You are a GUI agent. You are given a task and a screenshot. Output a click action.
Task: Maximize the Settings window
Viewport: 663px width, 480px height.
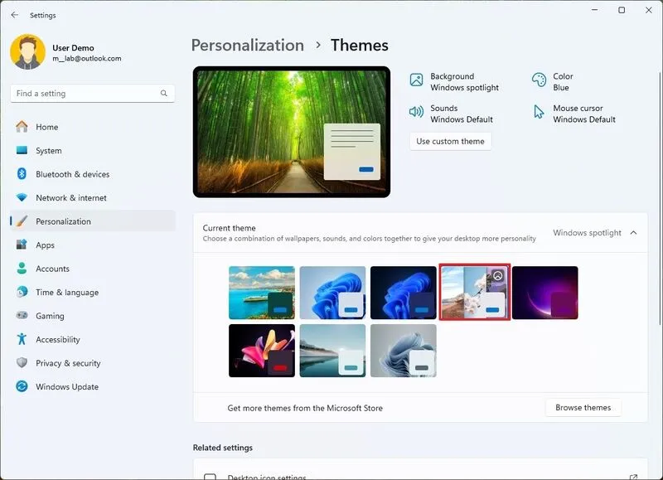(x=622, y=10)
